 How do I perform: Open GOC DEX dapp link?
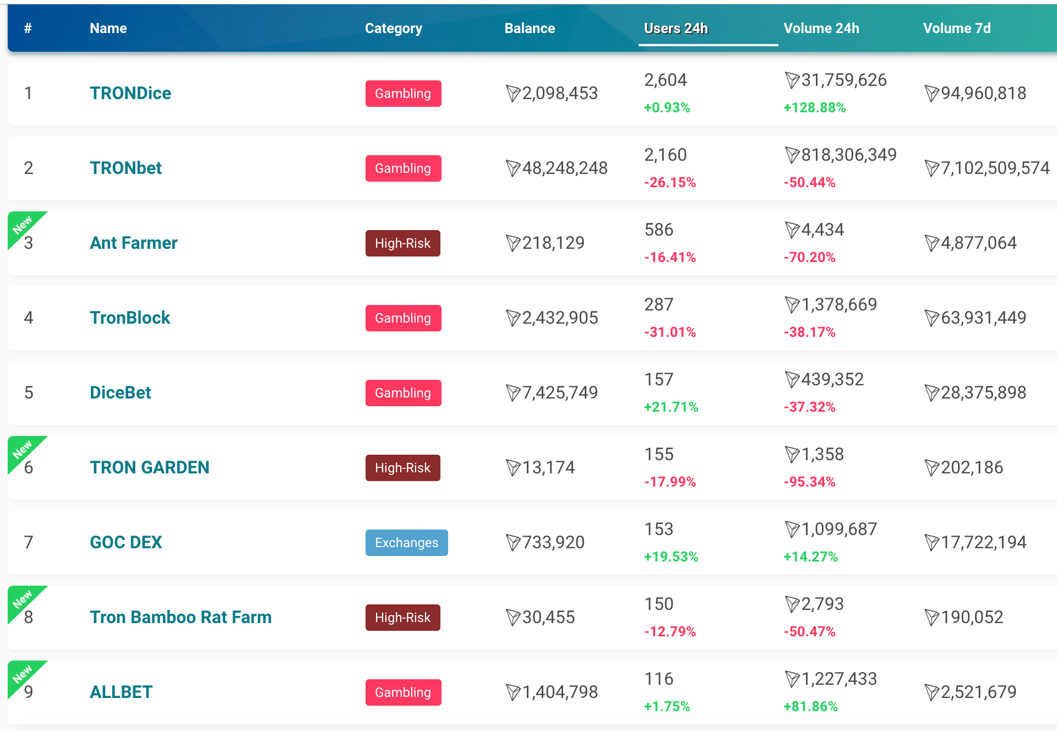[x=126, y=542]
